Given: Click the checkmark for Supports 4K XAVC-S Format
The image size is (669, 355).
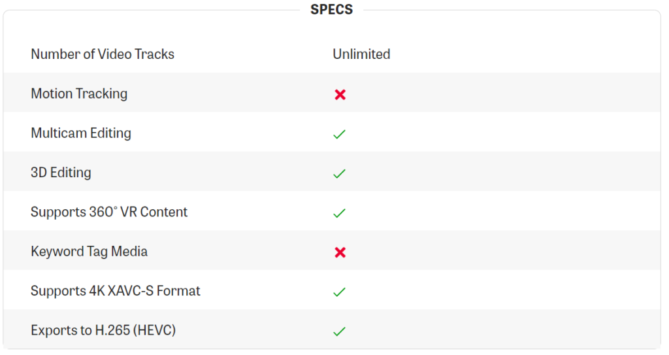Looking at the screenshot, I should pyautogui.click(x=339, y=292).
